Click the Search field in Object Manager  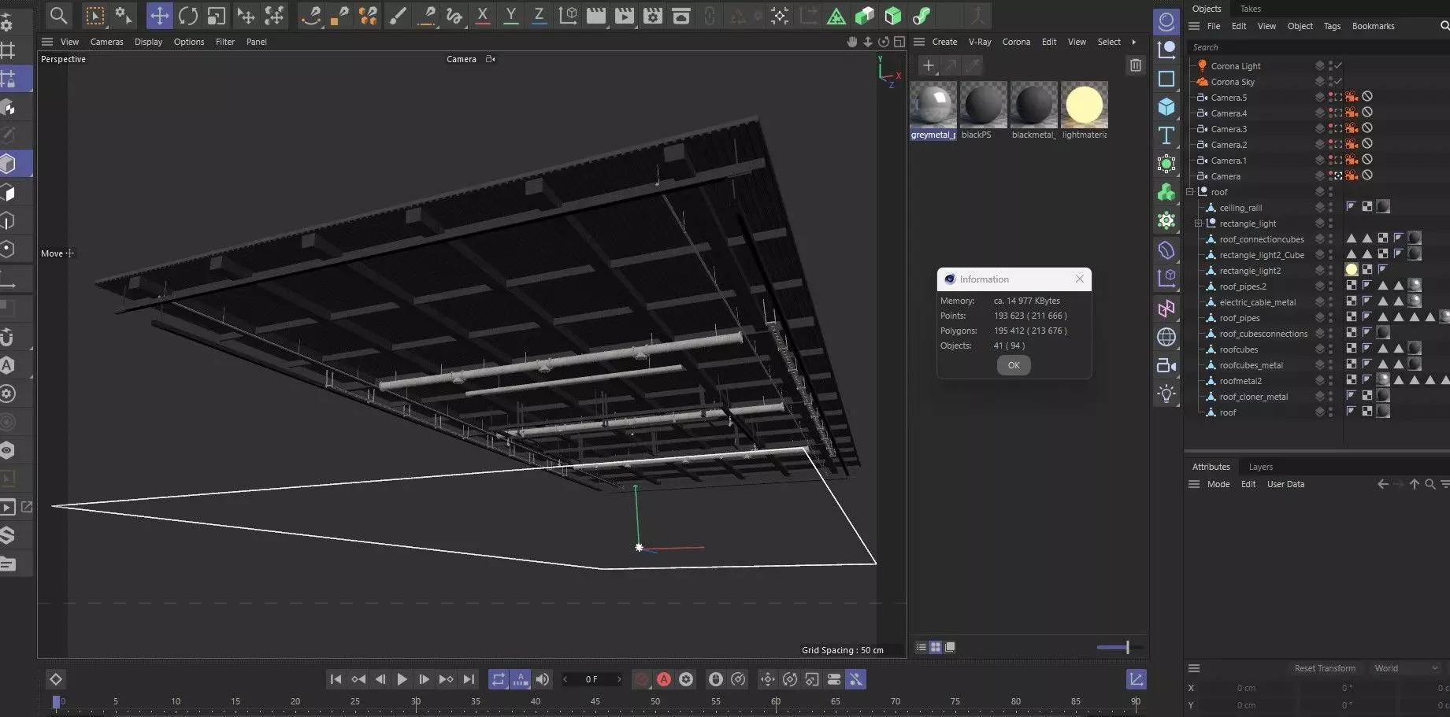tap(1315, 47)
